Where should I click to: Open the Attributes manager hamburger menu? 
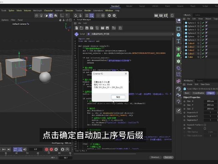tap(184, 84)
